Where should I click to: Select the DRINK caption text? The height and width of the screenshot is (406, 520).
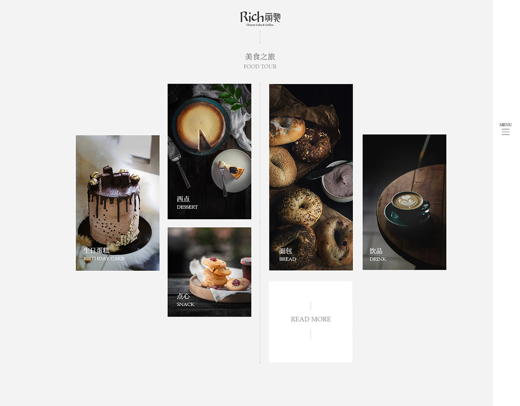pos(378,259)
